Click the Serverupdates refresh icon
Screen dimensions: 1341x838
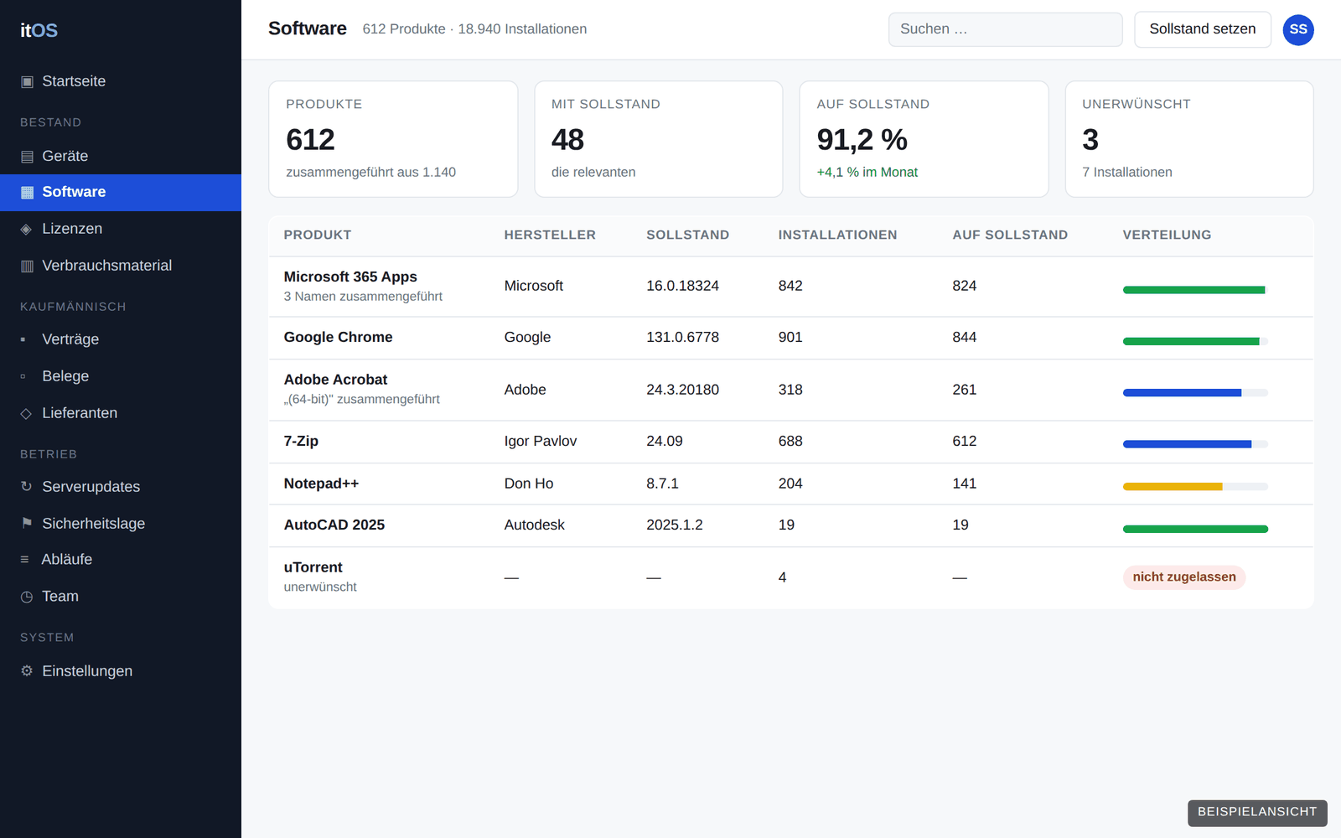27,487
